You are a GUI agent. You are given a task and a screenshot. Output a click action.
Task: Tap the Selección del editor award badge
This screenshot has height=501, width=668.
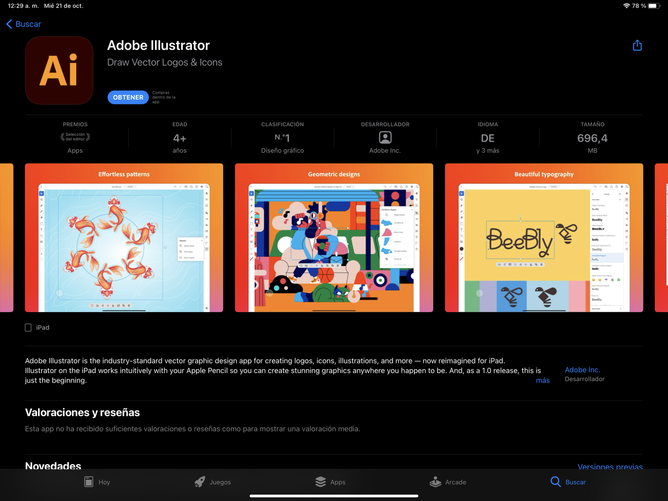(x=75, y=137)
